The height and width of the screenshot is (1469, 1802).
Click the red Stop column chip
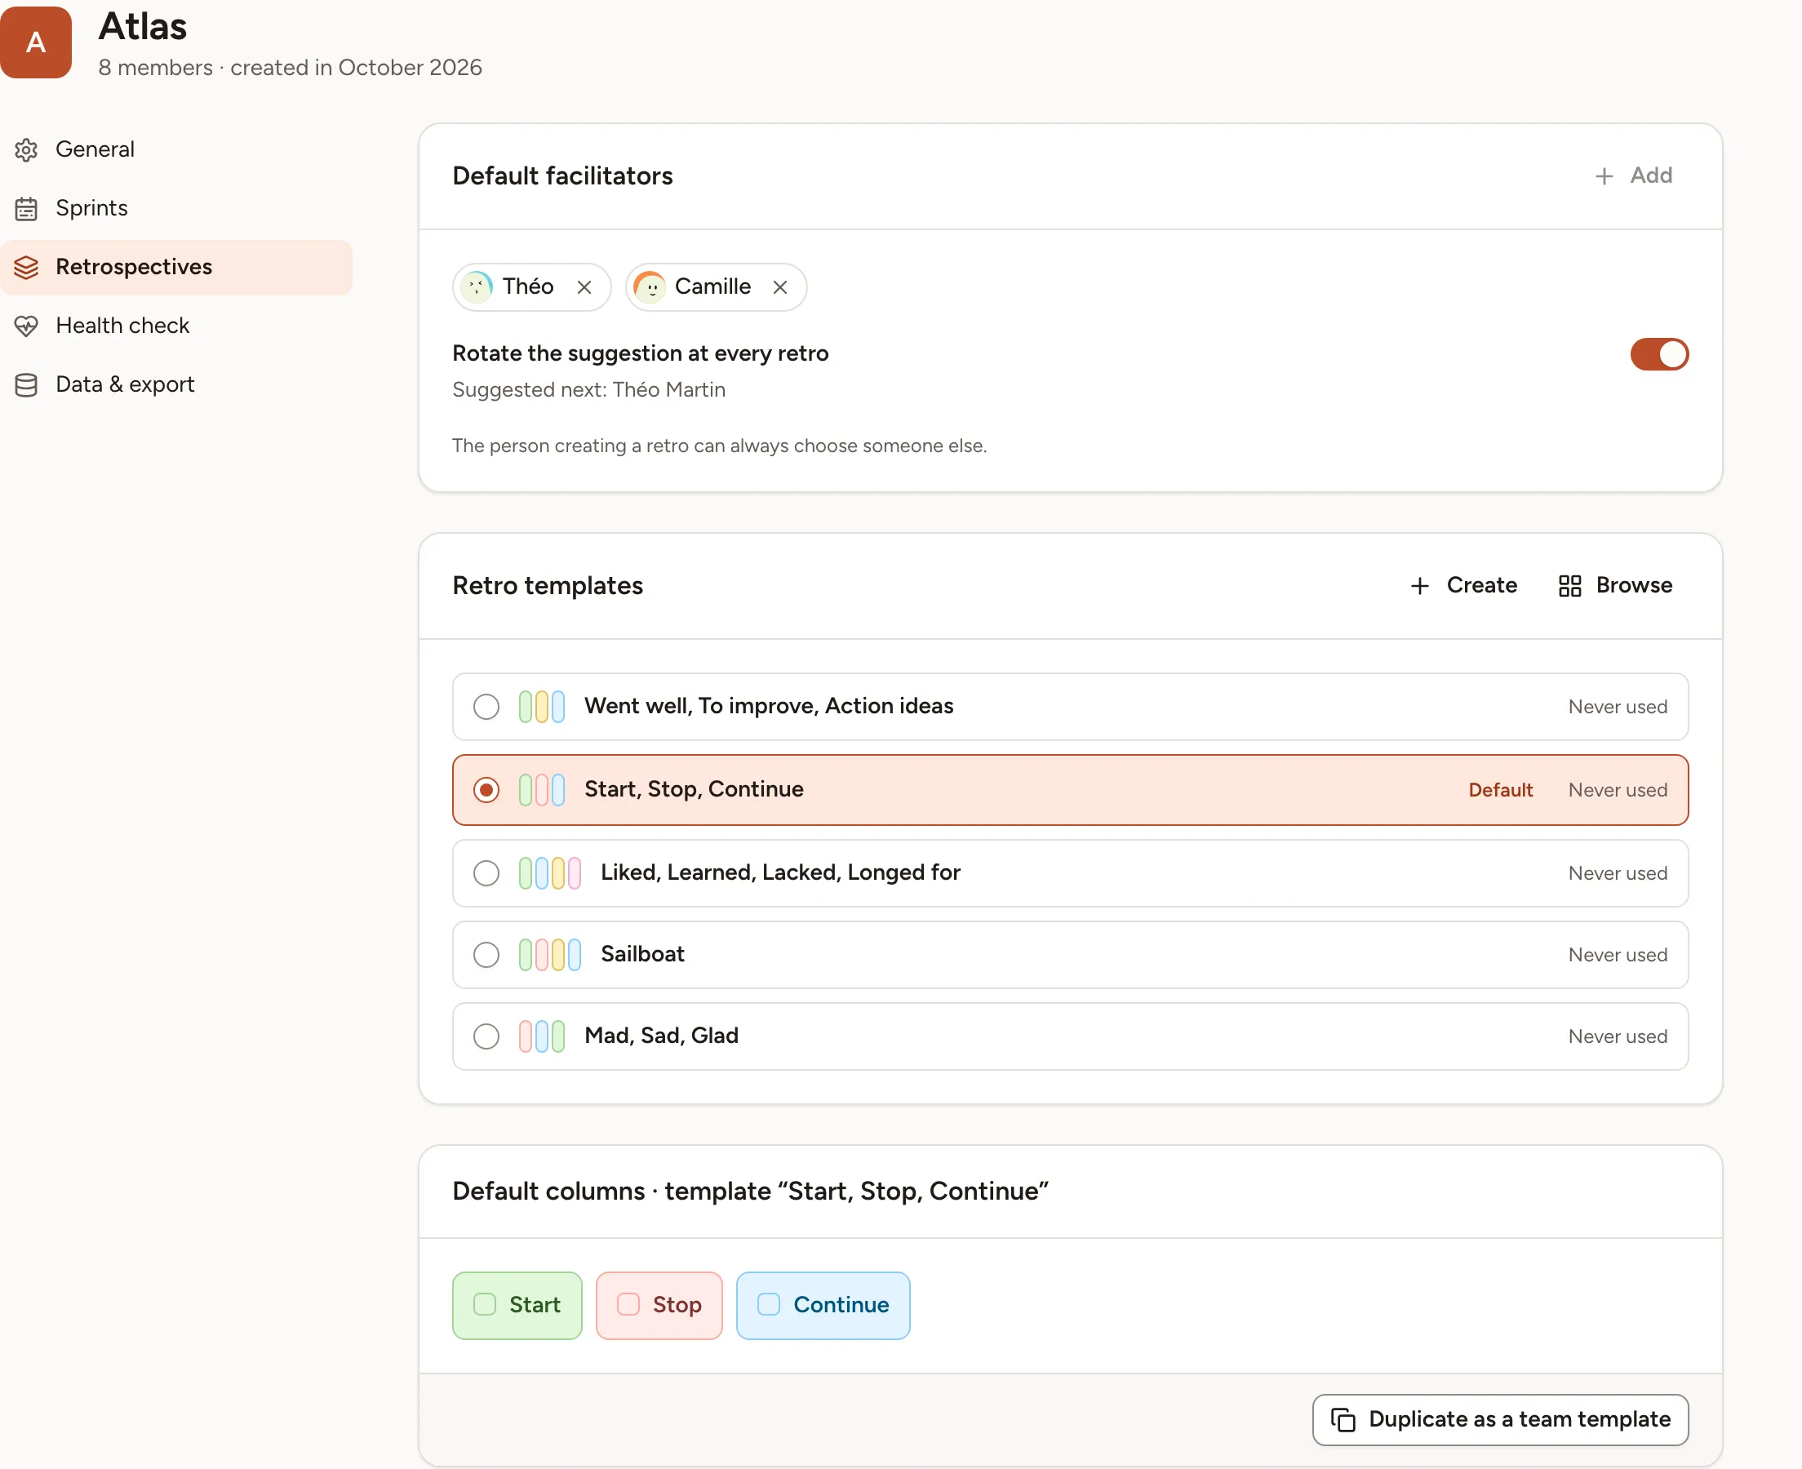(659, 1305)
